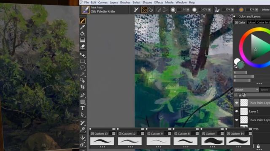Select the Lasso tool
This screenshot has width=270, height=151.
(x=83, y=68)
